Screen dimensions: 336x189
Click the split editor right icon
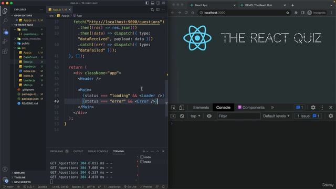pyautogui.click(x=157, y=9)
